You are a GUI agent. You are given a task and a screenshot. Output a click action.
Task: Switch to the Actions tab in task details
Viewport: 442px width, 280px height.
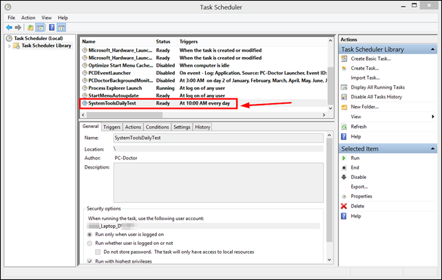pyautogui.click(x=133, y=127)
